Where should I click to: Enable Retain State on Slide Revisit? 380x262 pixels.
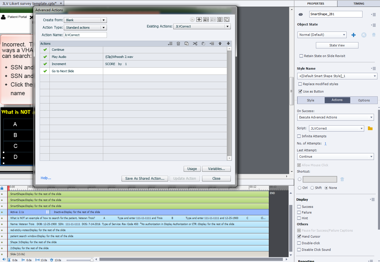301,56
